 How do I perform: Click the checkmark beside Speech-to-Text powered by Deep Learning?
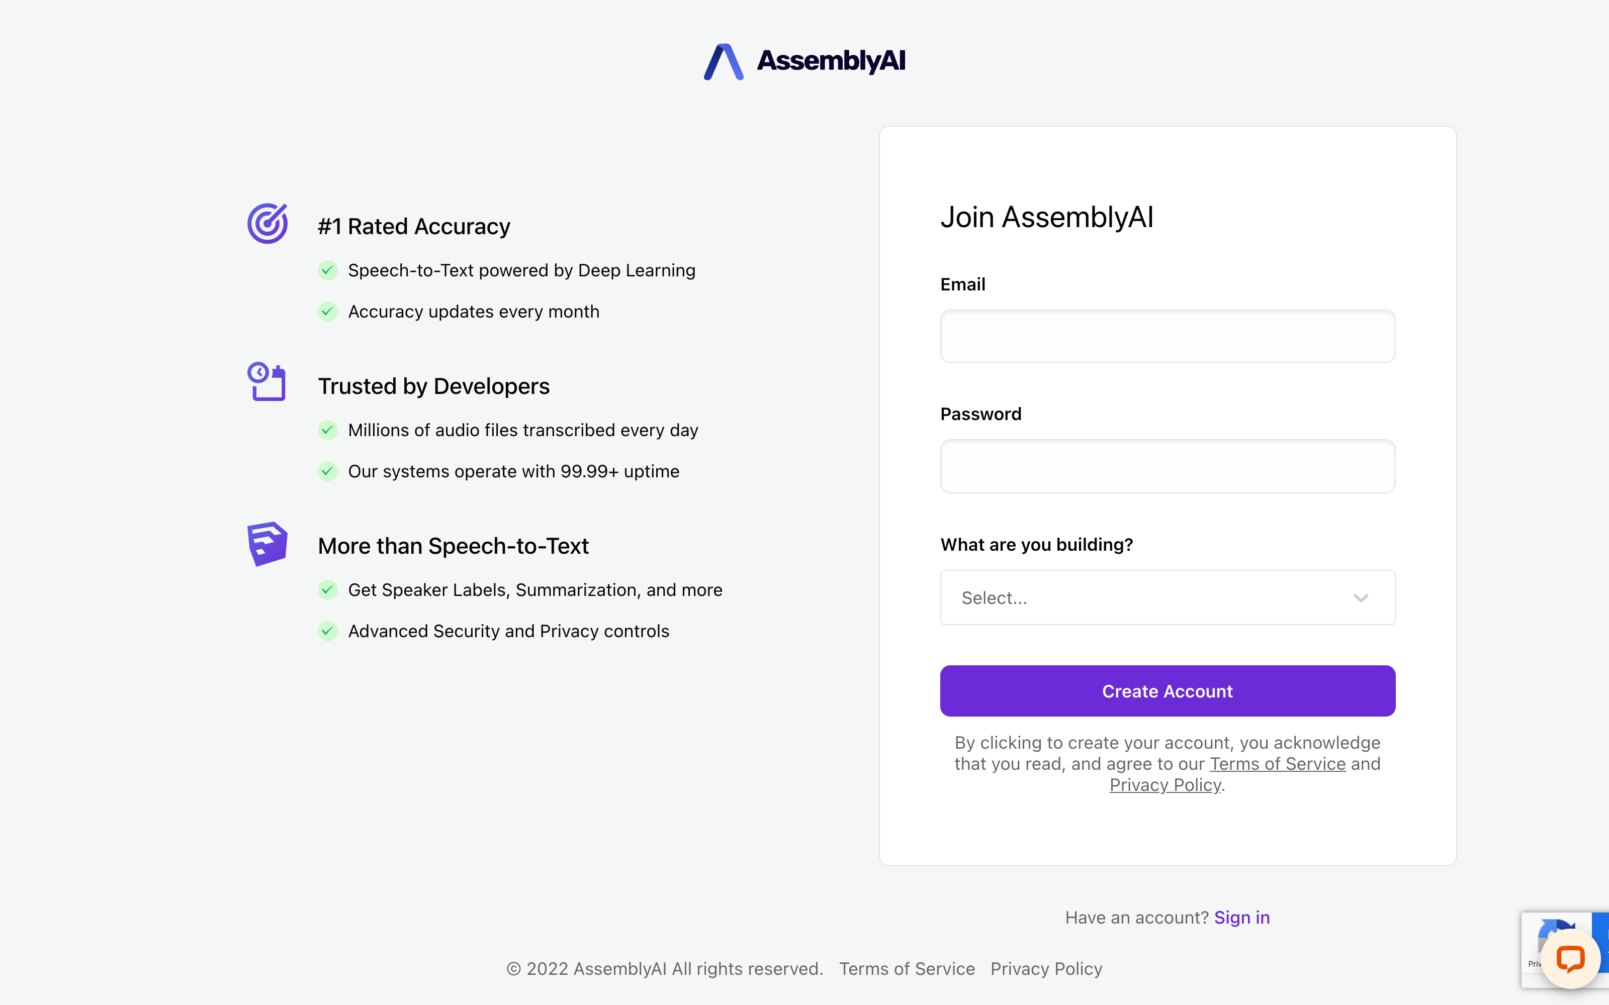[328, 270]
